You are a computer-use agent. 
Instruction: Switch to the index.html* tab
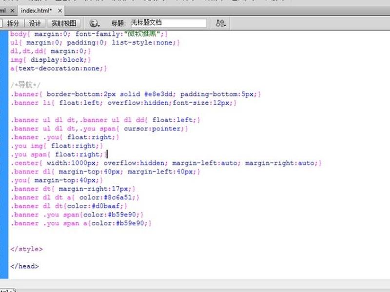[36, 11]
